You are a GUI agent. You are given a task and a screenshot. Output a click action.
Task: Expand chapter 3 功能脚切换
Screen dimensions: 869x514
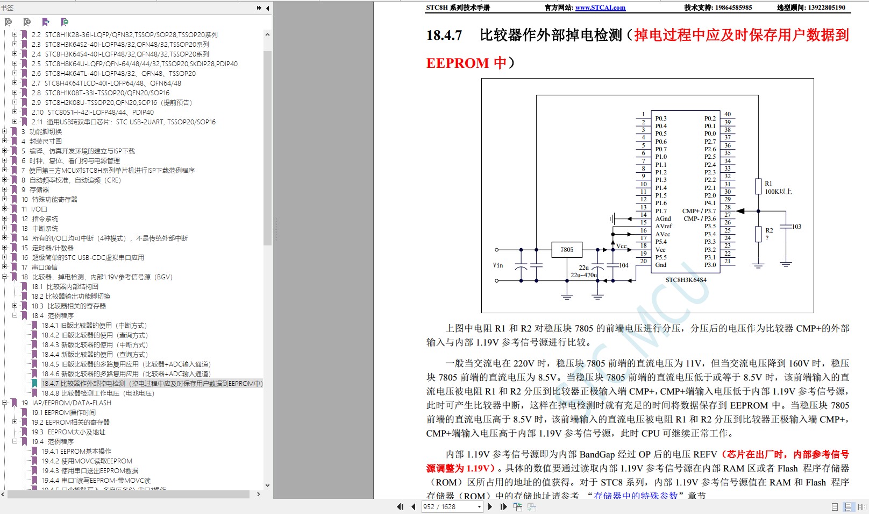(5, 131)
